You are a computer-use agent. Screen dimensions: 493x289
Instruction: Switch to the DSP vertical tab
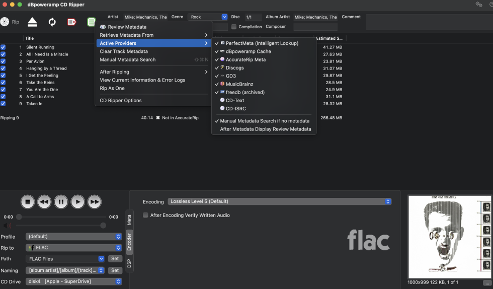129,263
